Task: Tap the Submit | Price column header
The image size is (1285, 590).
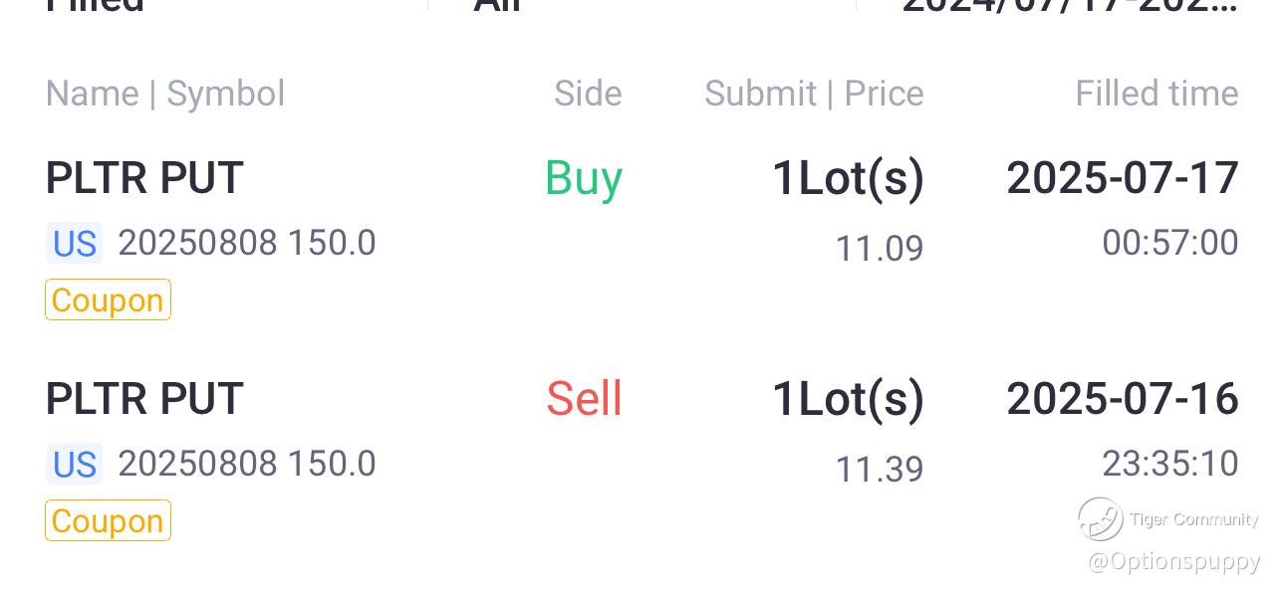Action: pyautogui.click(x=814, y=94)
